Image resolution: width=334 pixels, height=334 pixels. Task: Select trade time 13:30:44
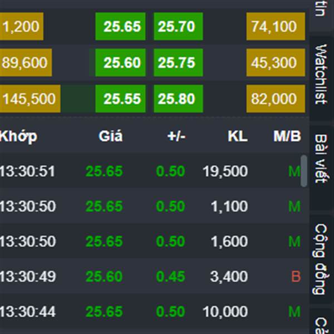[x=28, y=312]
